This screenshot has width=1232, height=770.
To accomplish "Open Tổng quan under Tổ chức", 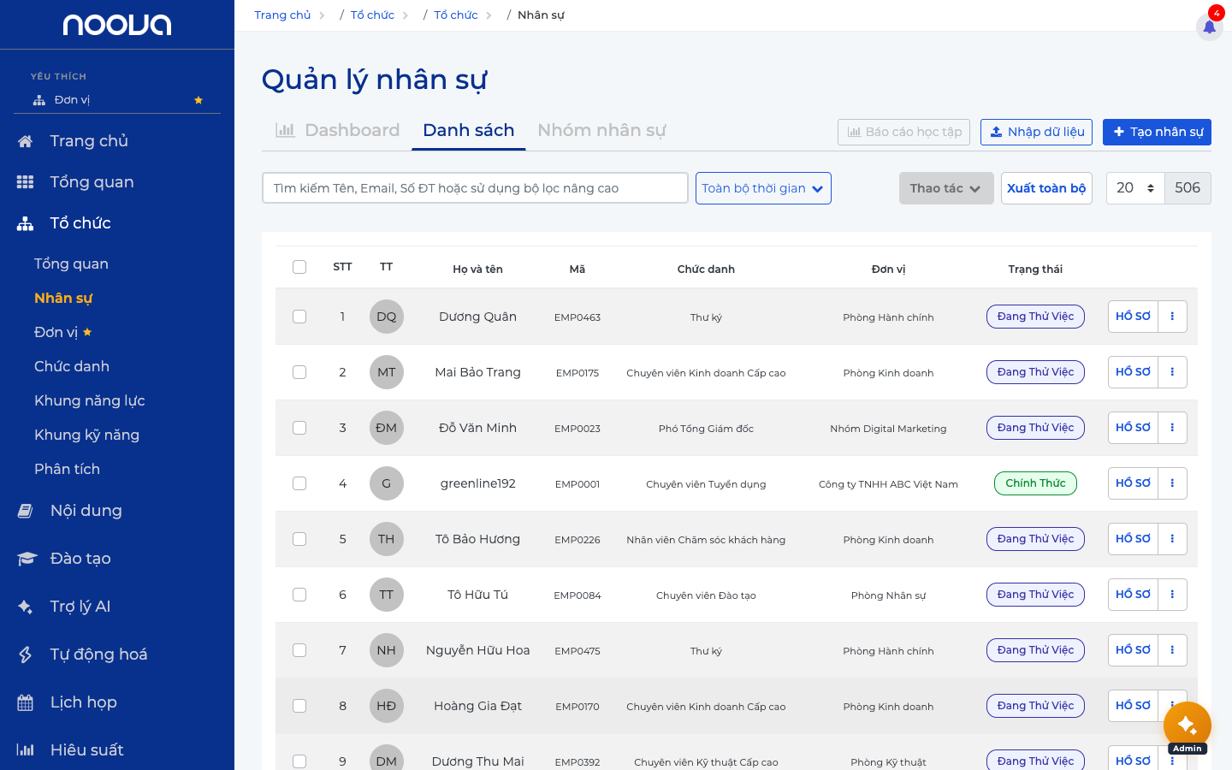I will [71, 264].
